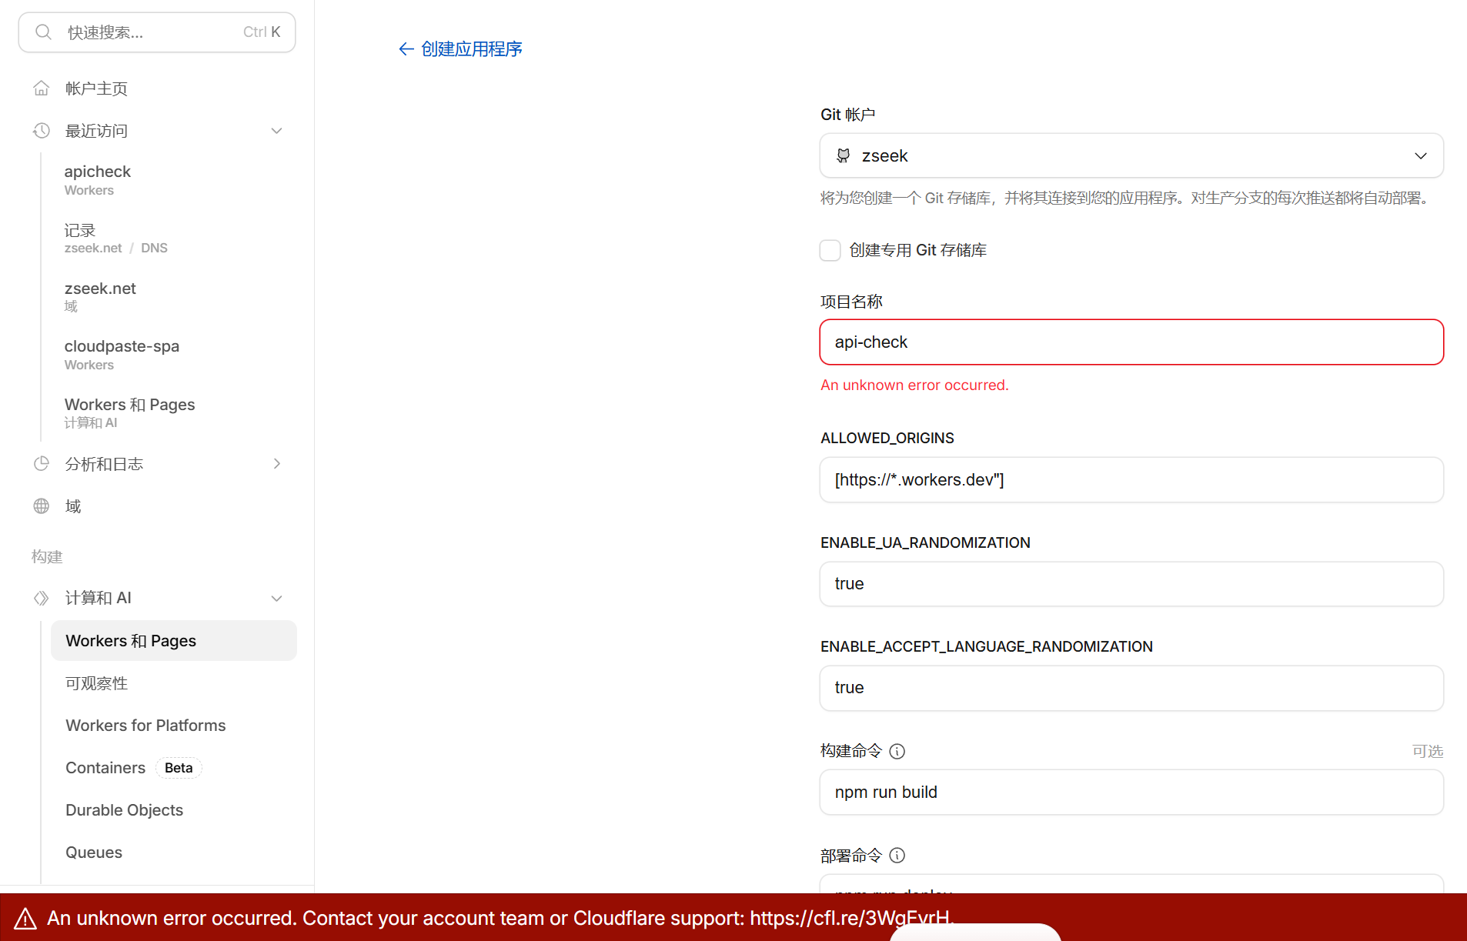Click the search magnifier icon
This screenshot has height=941, width=1467.
(43, 32)
